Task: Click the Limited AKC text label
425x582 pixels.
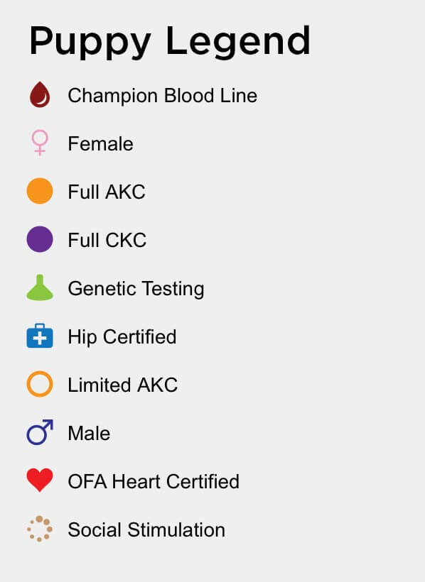Action: coord(123,385)
